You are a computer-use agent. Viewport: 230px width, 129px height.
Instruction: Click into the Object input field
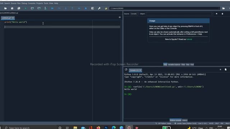179,14
